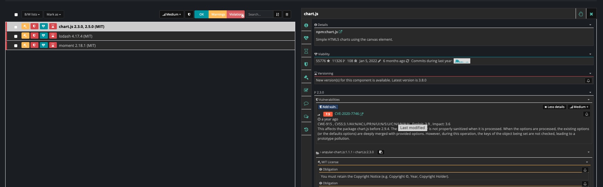Screen dimensions: 603x187
Task: Click the license gavel icon on moment row
Action: (x=25, y=45)
